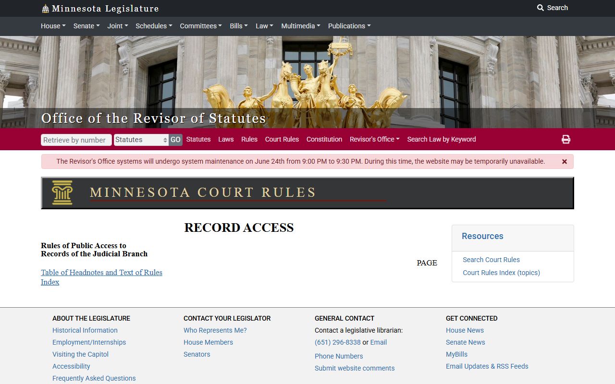Open the Publications dropdown
The image size is (615, 384).
(349, 26)
